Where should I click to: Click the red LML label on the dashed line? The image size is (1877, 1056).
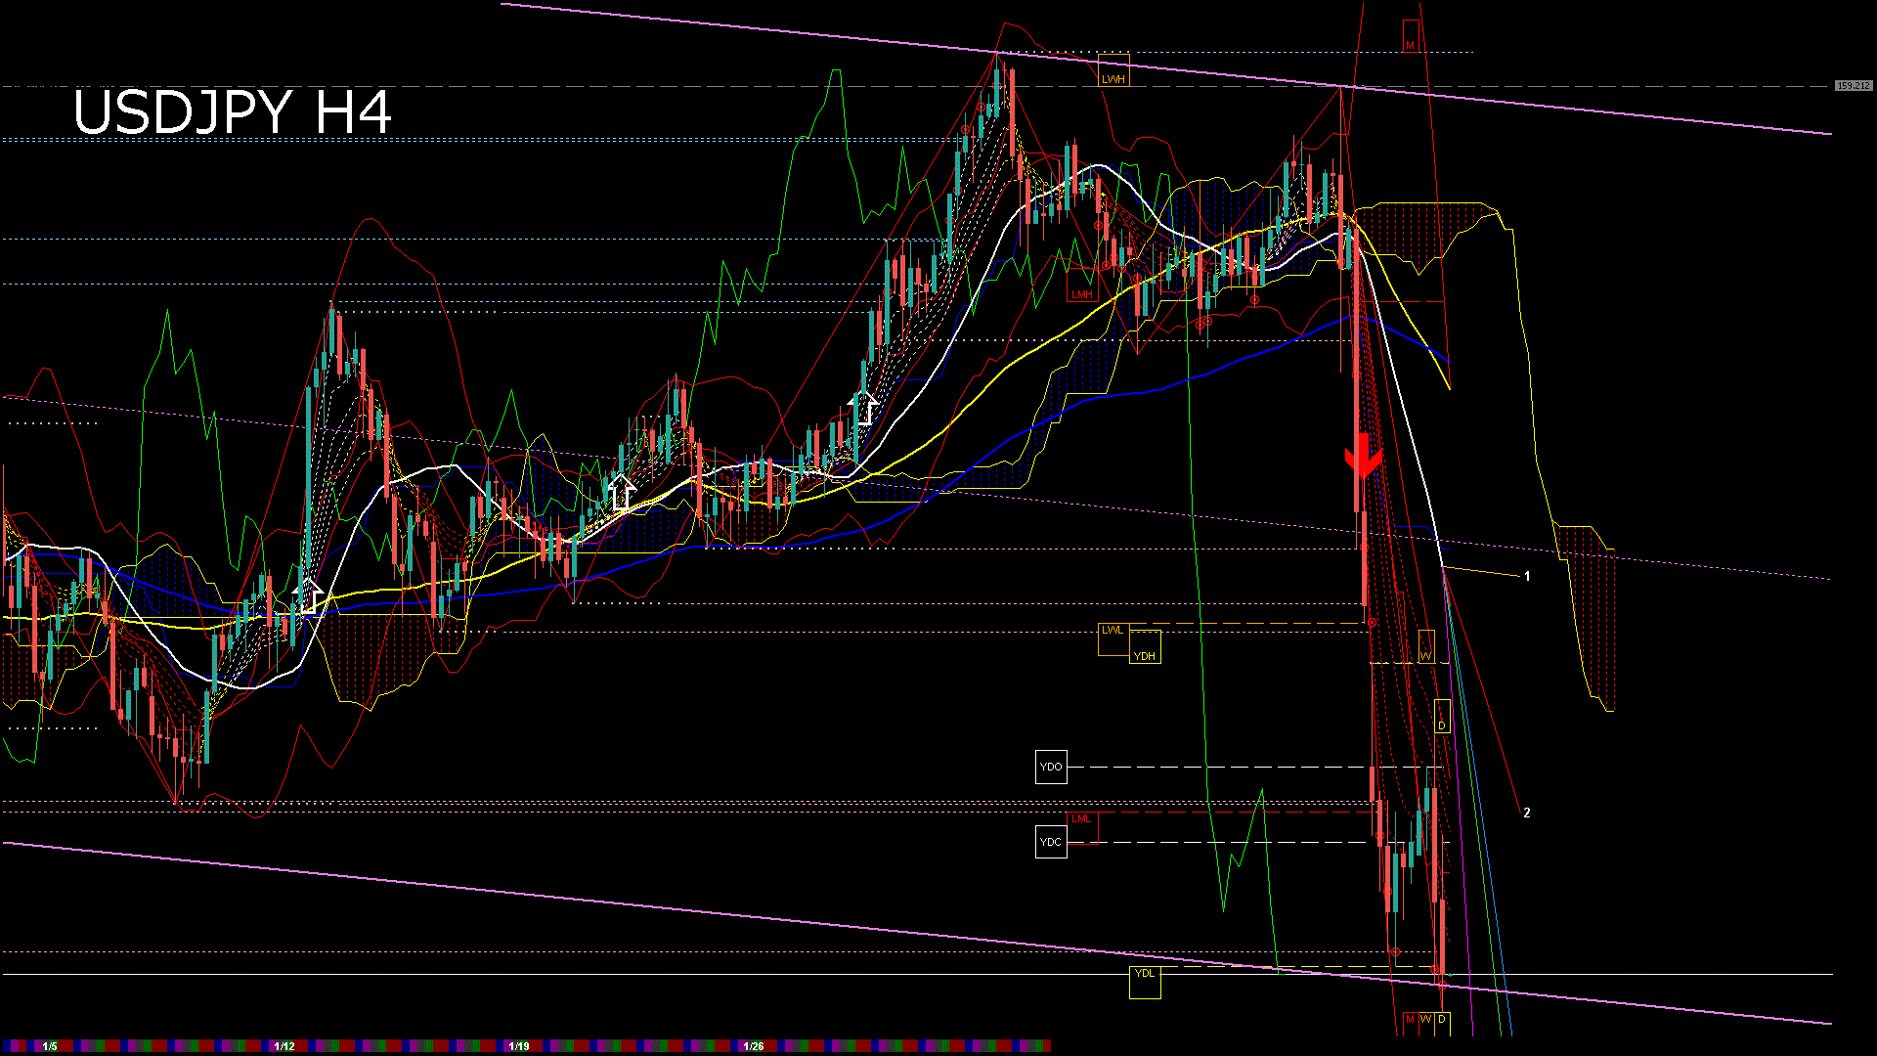[x=1081, y=819]
